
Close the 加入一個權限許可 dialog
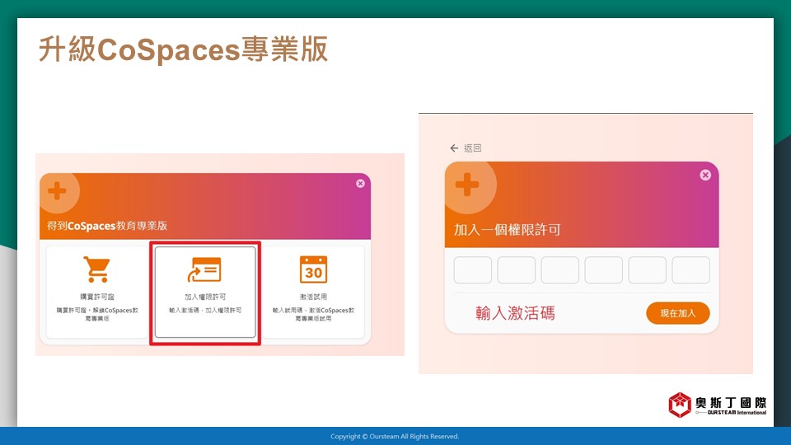[x=705, y=175]
